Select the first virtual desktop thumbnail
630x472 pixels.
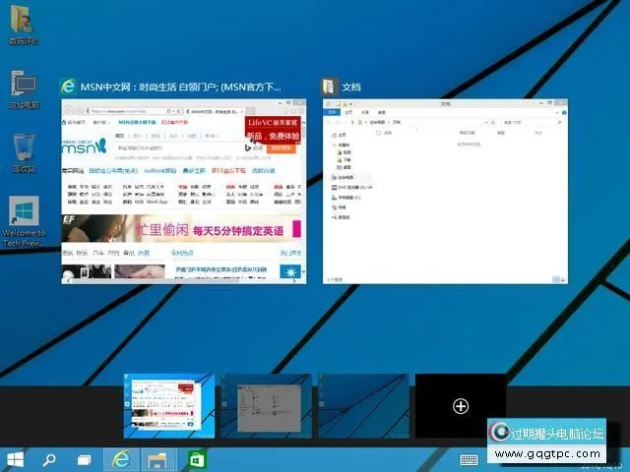coord(168,406)
